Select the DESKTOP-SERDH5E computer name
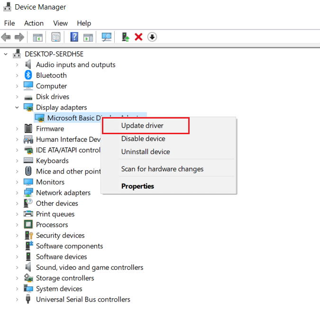320x312 pixels. (54, 54)
